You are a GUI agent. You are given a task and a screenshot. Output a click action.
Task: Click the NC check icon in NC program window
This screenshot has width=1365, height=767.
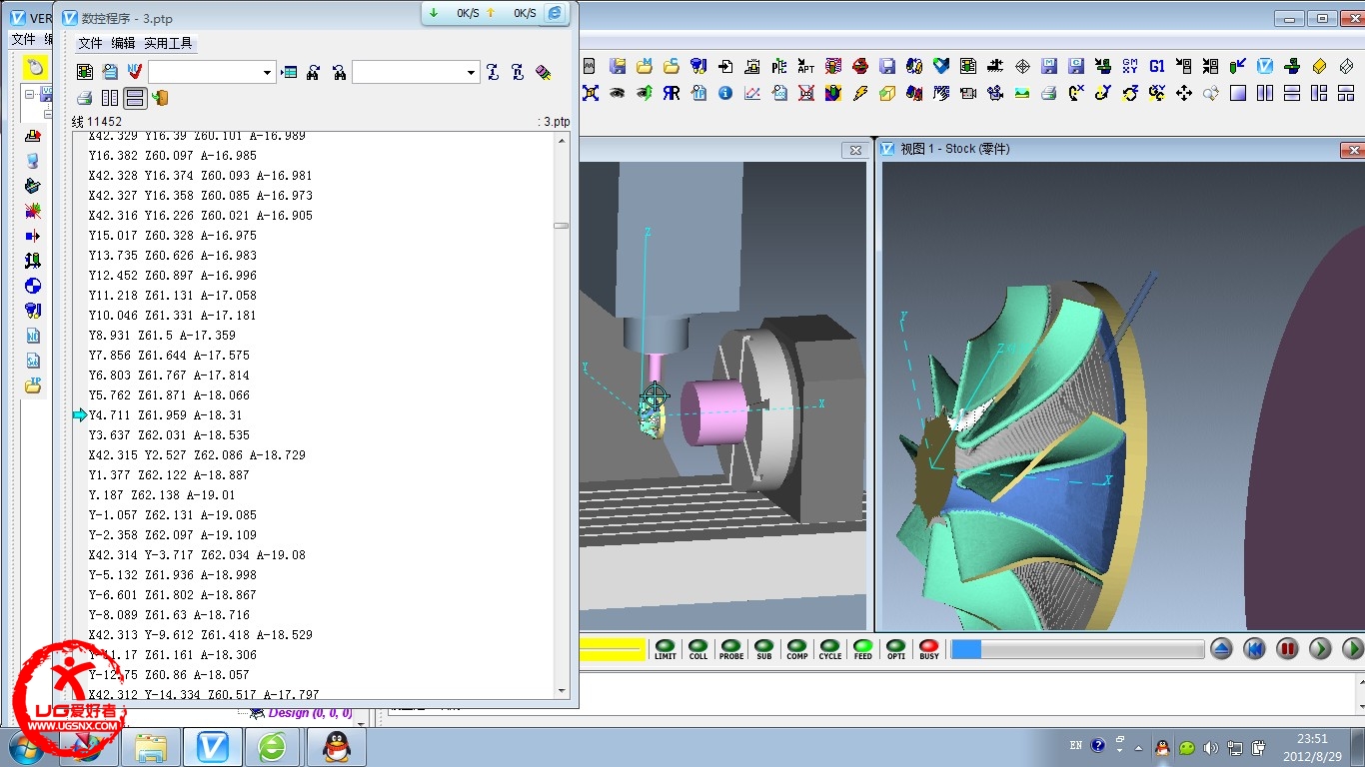[135, 72]
